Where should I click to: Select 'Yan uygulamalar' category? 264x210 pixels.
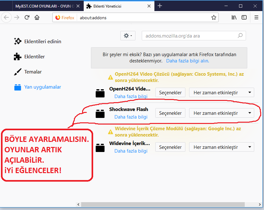pyautogui.click(x=38, y=87)
